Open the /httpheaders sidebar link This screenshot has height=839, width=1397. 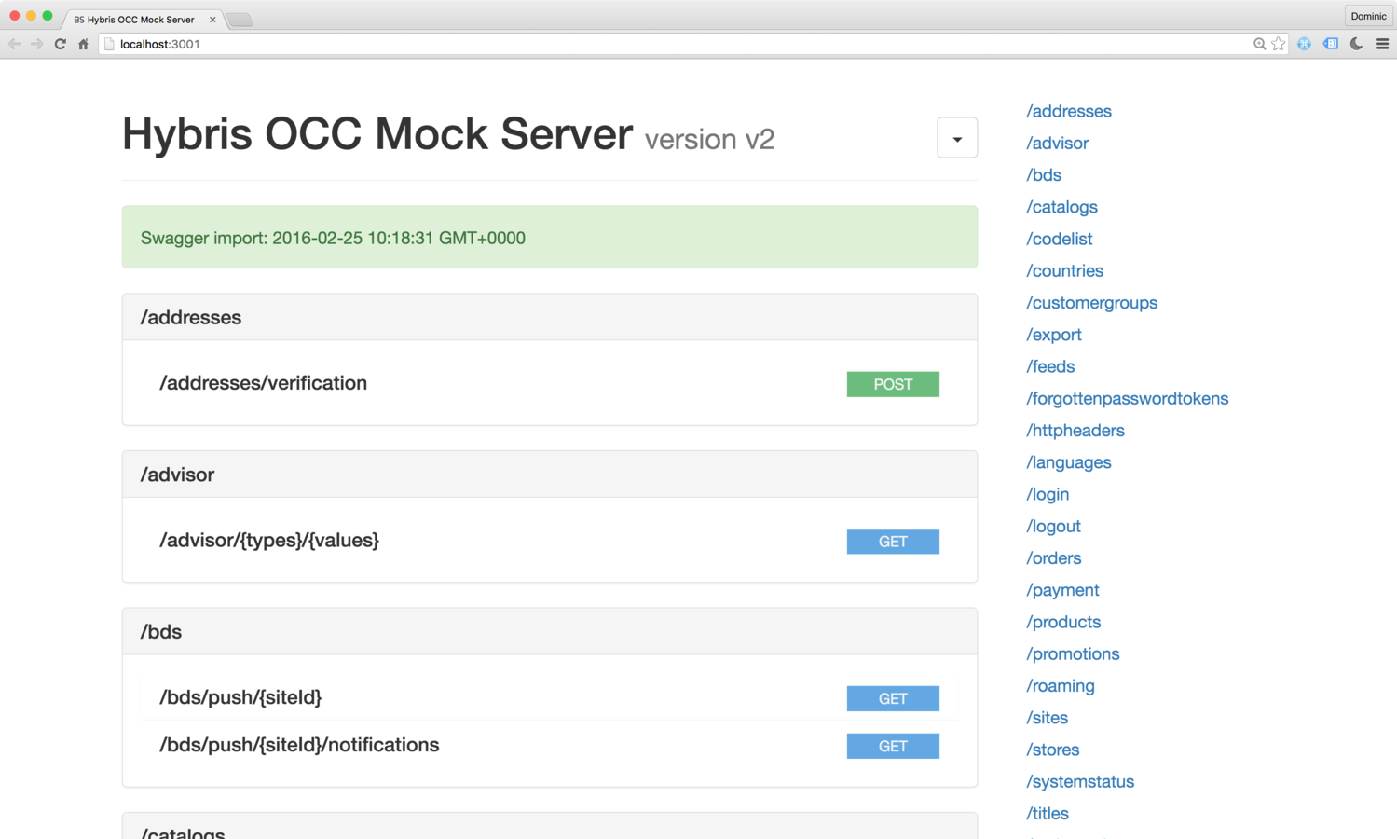click(1075, 430)
